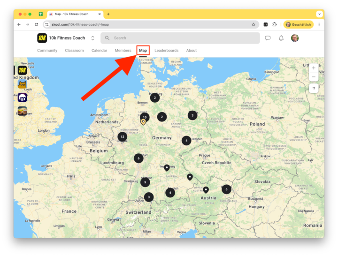Zoom in the map with plus button
This screenshot has height=256, width=338.
coord(314,68)
